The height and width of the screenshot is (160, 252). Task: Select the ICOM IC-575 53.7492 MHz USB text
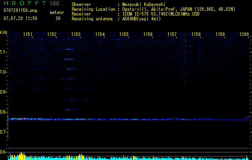click(161, 14)
